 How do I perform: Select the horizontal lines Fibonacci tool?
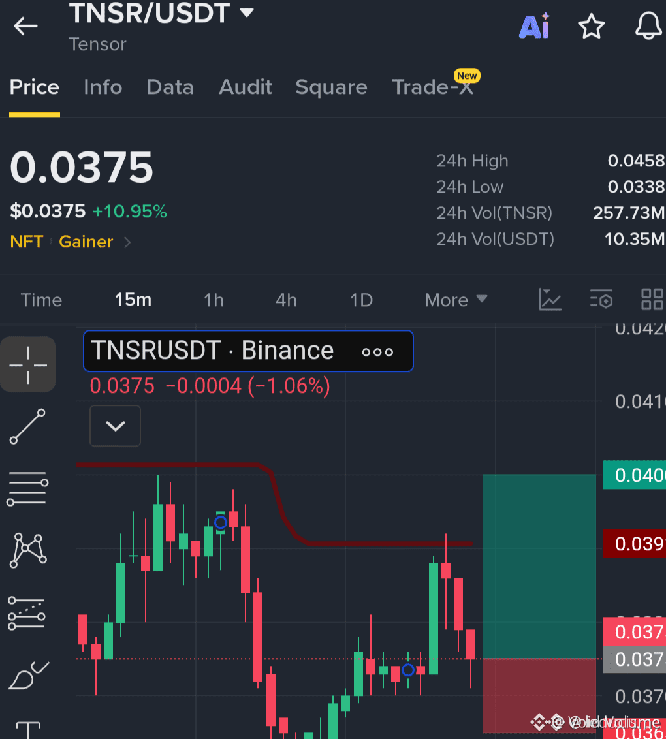(x=27, y=489)
